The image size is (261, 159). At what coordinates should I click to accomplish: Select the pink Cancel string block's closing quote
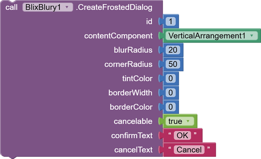pos(208,148)
